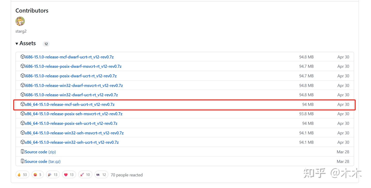This screenshot has width=371, height=188.
Task: Click the 93.8 MB file size
Action: pyautogui.click(x=306, y=114)
